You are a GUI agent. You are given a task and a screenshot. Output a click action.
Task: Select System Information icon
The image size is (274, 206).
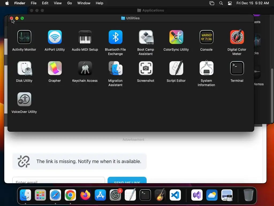(206, 68)
